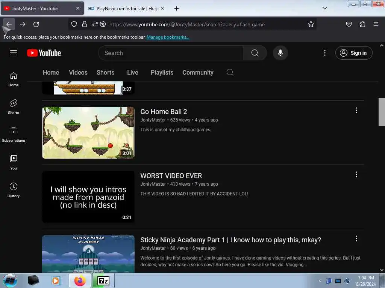Click the WORST VIDEO EVER thumbnail
The height and width of the screenshot is (288, 385).
pos(88,197)
